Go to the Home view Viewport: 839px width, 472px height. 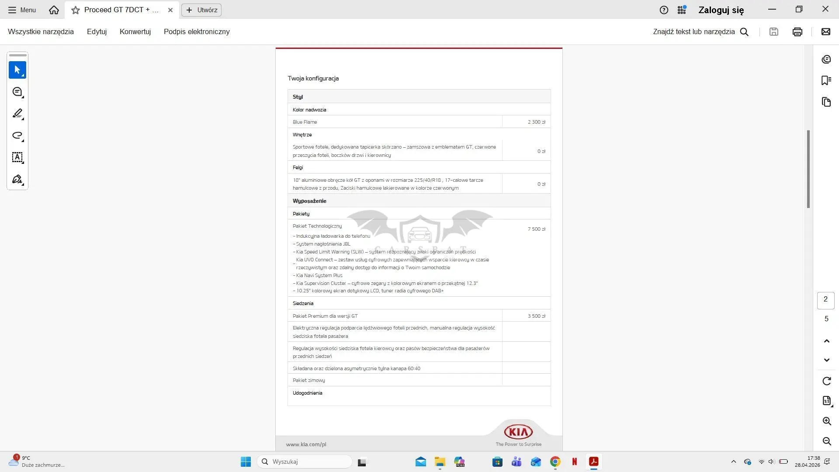coord(54,10)
